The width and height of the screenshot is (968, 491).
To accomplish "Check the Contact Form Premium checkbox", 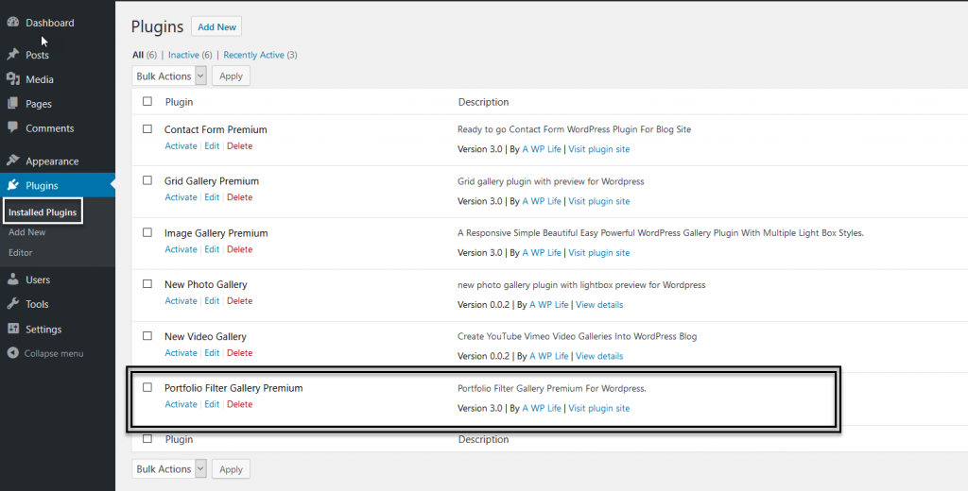I will (x=147, y=129).
